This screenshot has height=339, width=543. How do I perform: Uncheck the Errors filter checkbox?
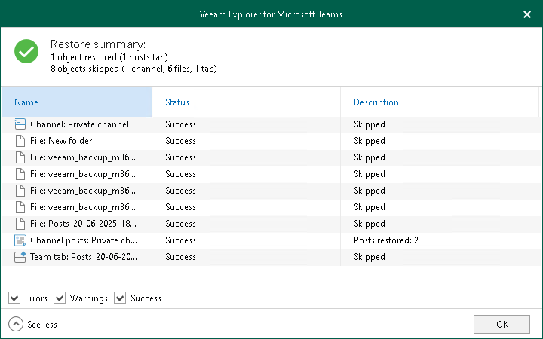[x=14, y=298]
